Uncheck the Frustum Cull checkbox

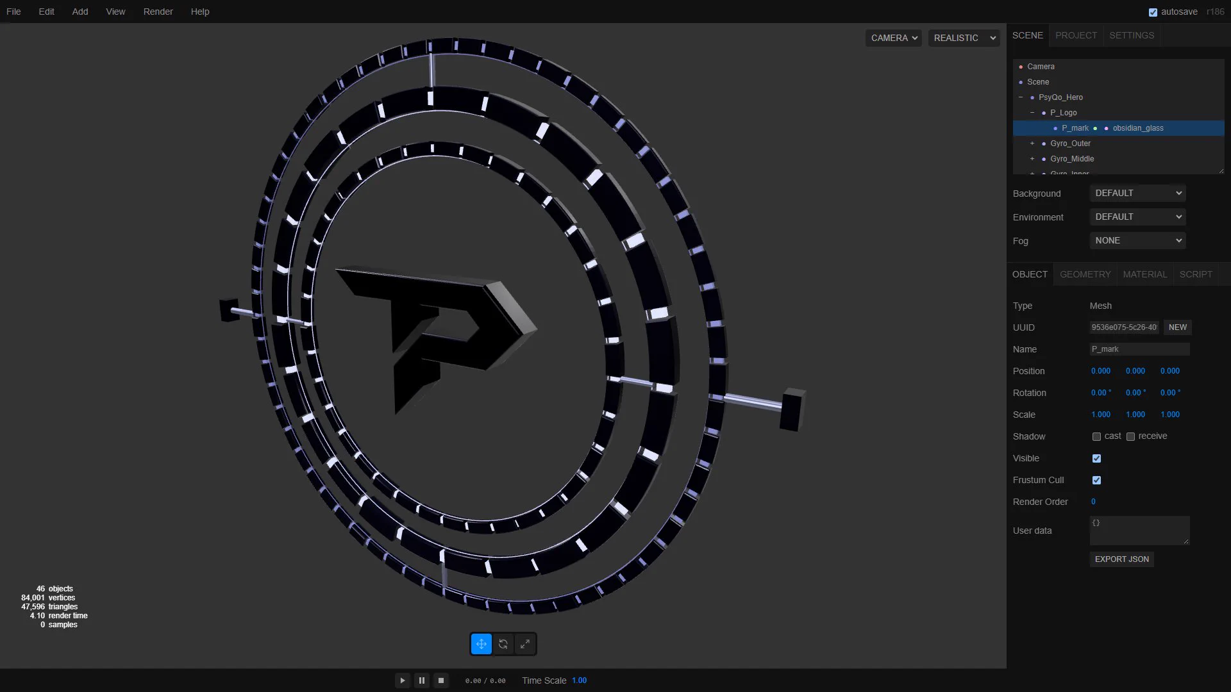click(x=1096, y=480)
